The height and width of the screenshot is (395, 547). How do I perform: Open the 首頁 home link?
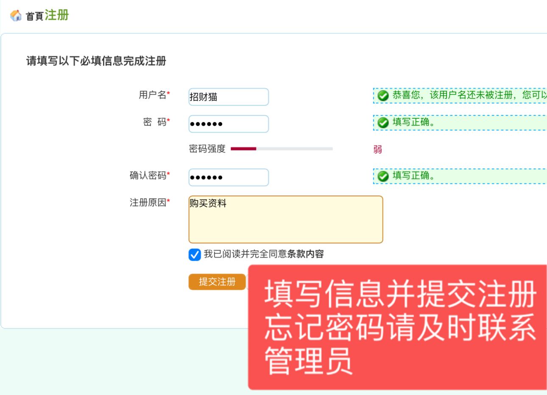[x=35, y=16]
